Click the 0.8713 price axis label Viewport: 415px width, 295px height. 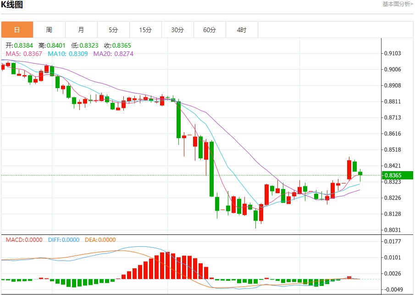pos(393,117)
